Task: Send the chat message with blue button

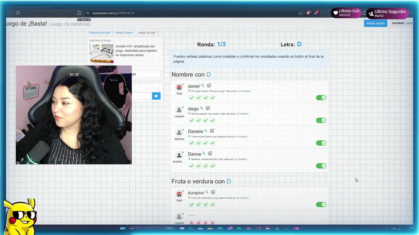Action: click(156, 96)
